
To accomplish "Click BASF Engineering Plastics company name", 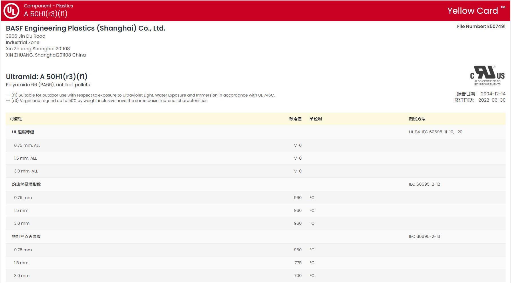I will (86, 28).
